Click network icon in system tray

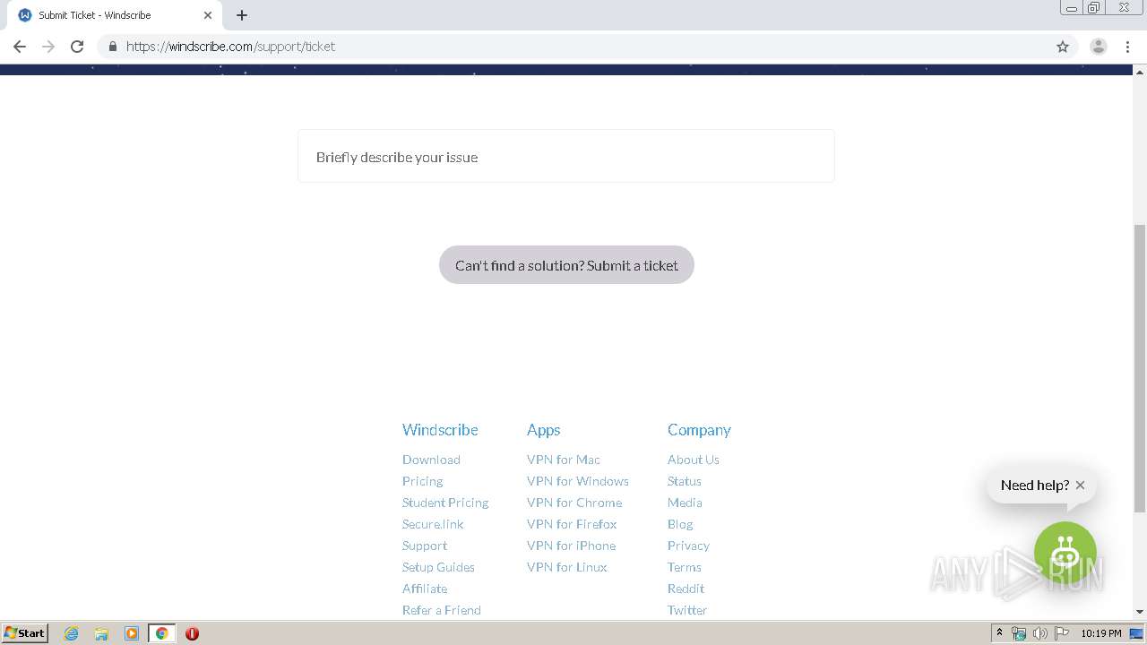point(1019,633)
